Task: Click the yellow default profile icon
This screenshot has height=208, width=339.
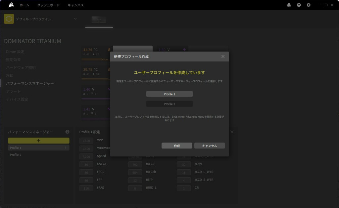Action: click(9, 19)
